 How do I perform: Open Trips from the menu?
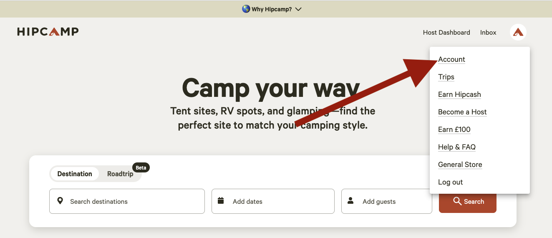(446, 77)
